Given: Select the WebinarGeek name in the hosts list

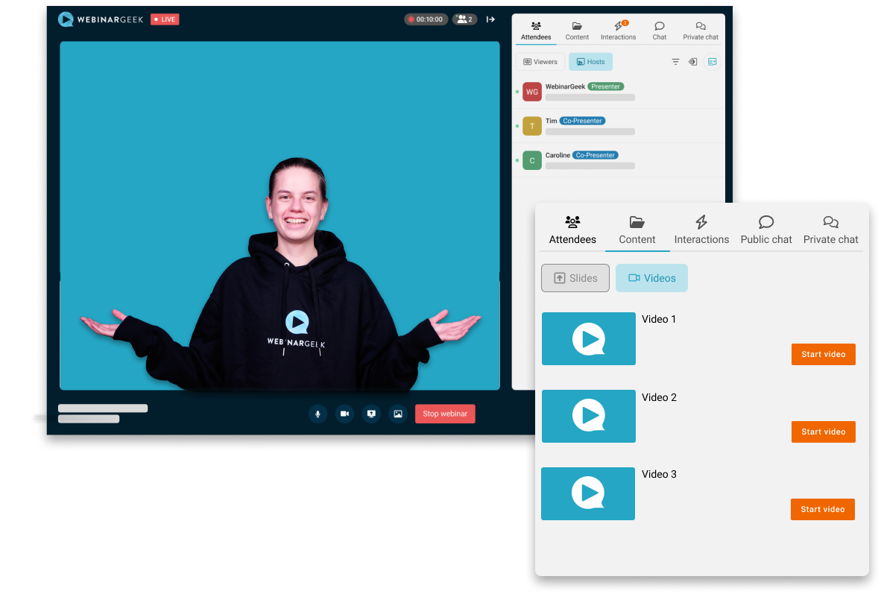Looking at the screenshot, I should point(565,86).
